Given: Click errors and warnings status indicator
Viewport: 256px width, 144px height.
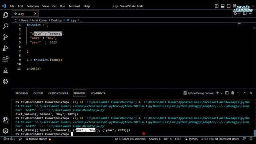Looking at the screenshot, I should pos(10,139).
